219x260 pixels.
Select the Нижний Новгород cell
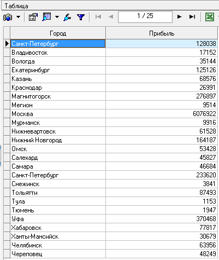tap(58, 140)
